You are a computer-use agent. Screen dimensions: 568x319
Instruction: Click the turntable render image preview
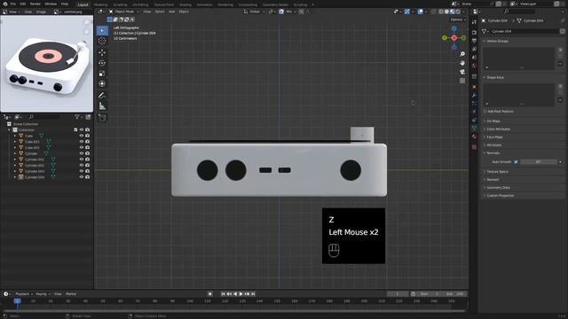(x=47, y=64)
